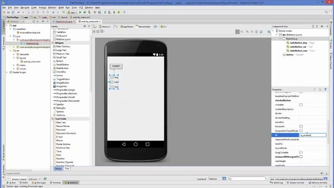
Task: Click the Properties help question mark icon
Action: click(315, 89)
